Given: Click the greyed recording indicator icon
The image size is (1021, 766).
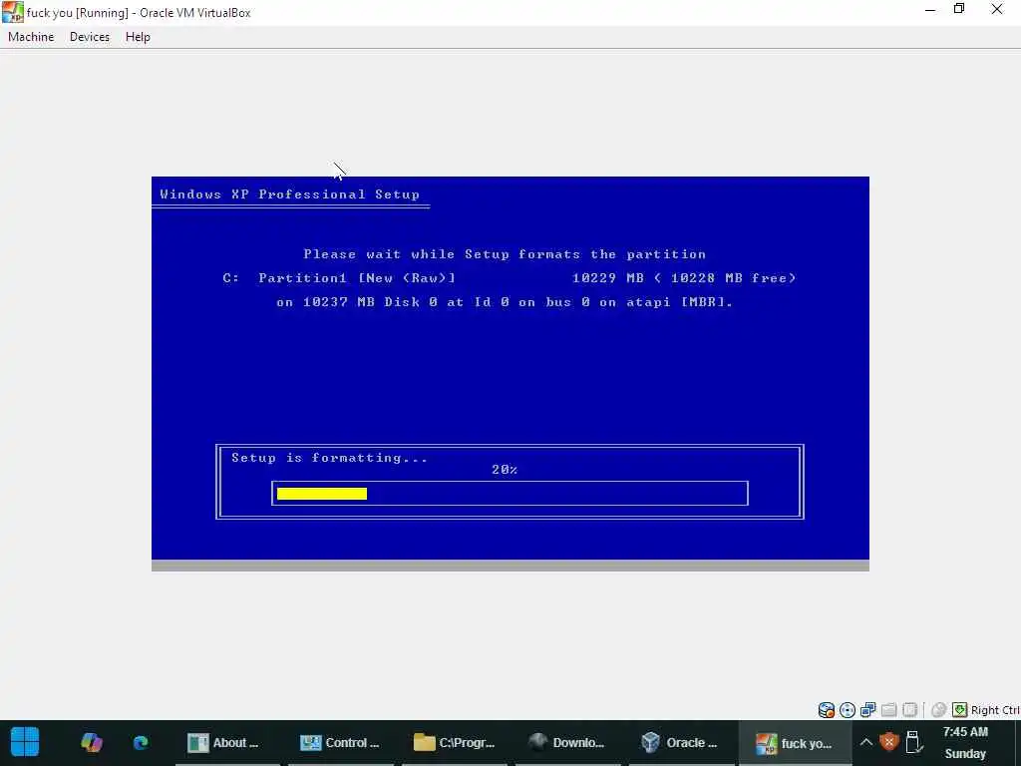Looking at the screenshot, I should 938,710.
